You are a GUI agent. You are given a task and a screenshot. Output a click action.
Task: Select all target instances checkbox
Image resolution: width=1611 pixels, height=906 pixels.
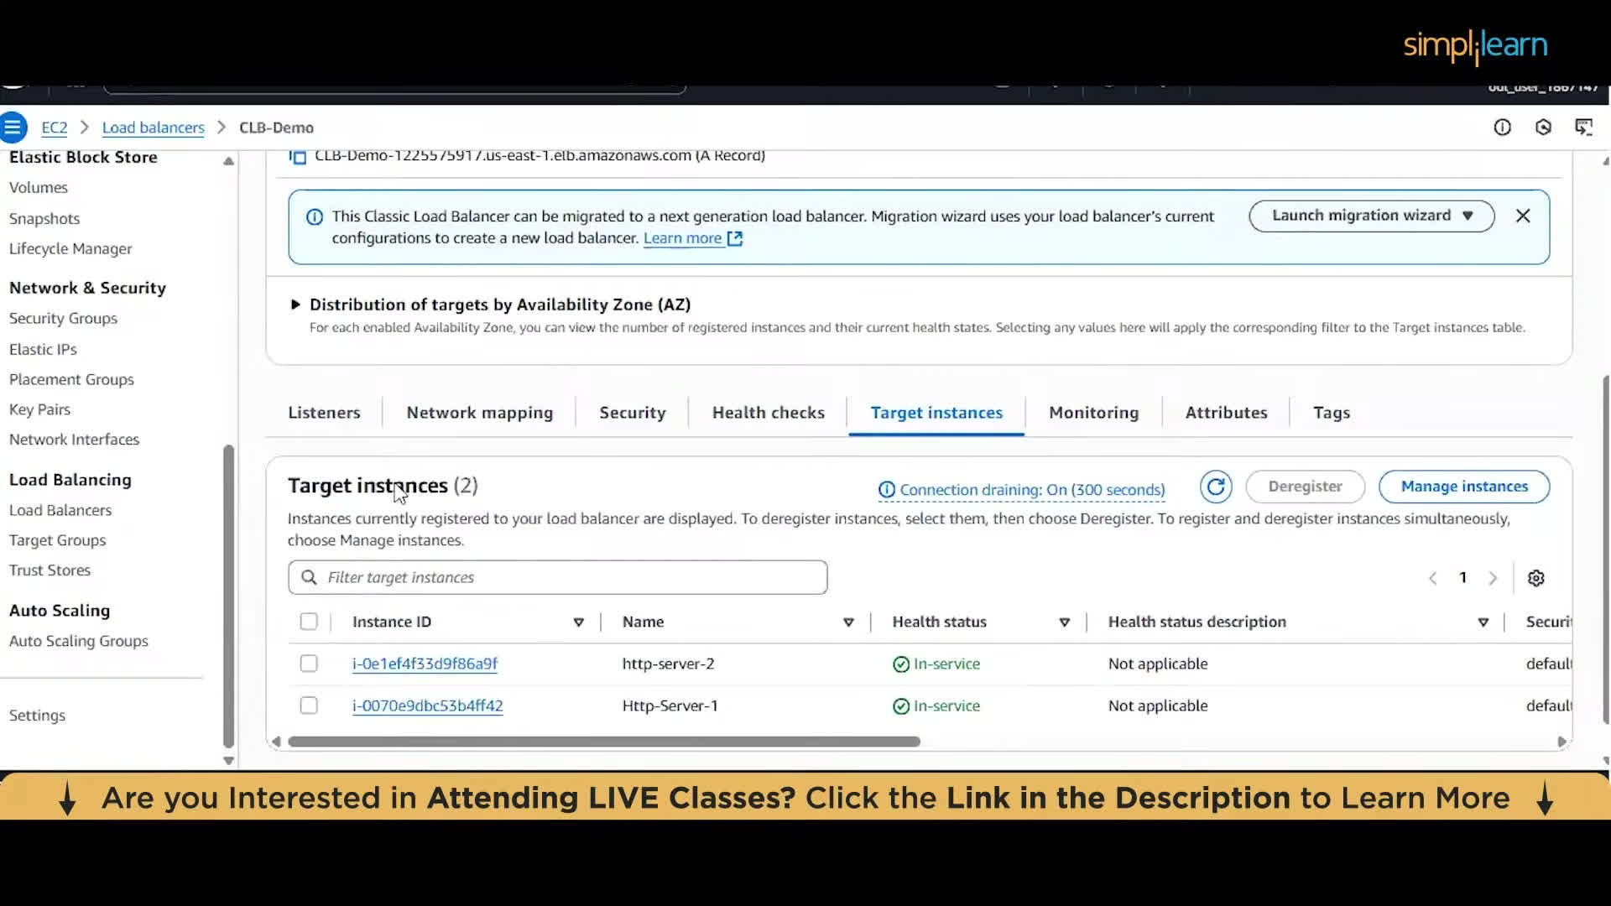click(x=309, y=622)
